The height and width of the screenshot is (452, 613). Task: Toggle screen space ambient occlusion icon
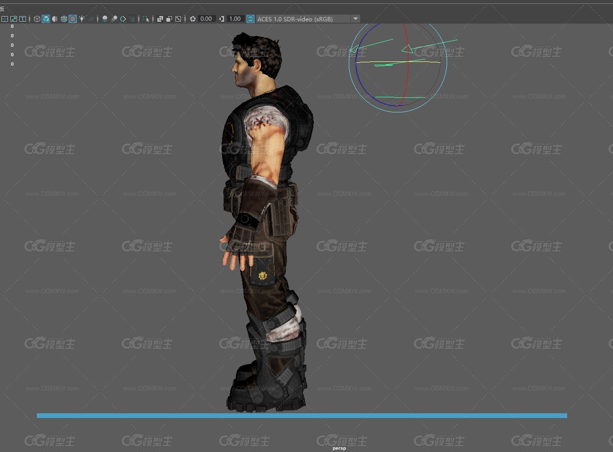[x=104, y=19]
